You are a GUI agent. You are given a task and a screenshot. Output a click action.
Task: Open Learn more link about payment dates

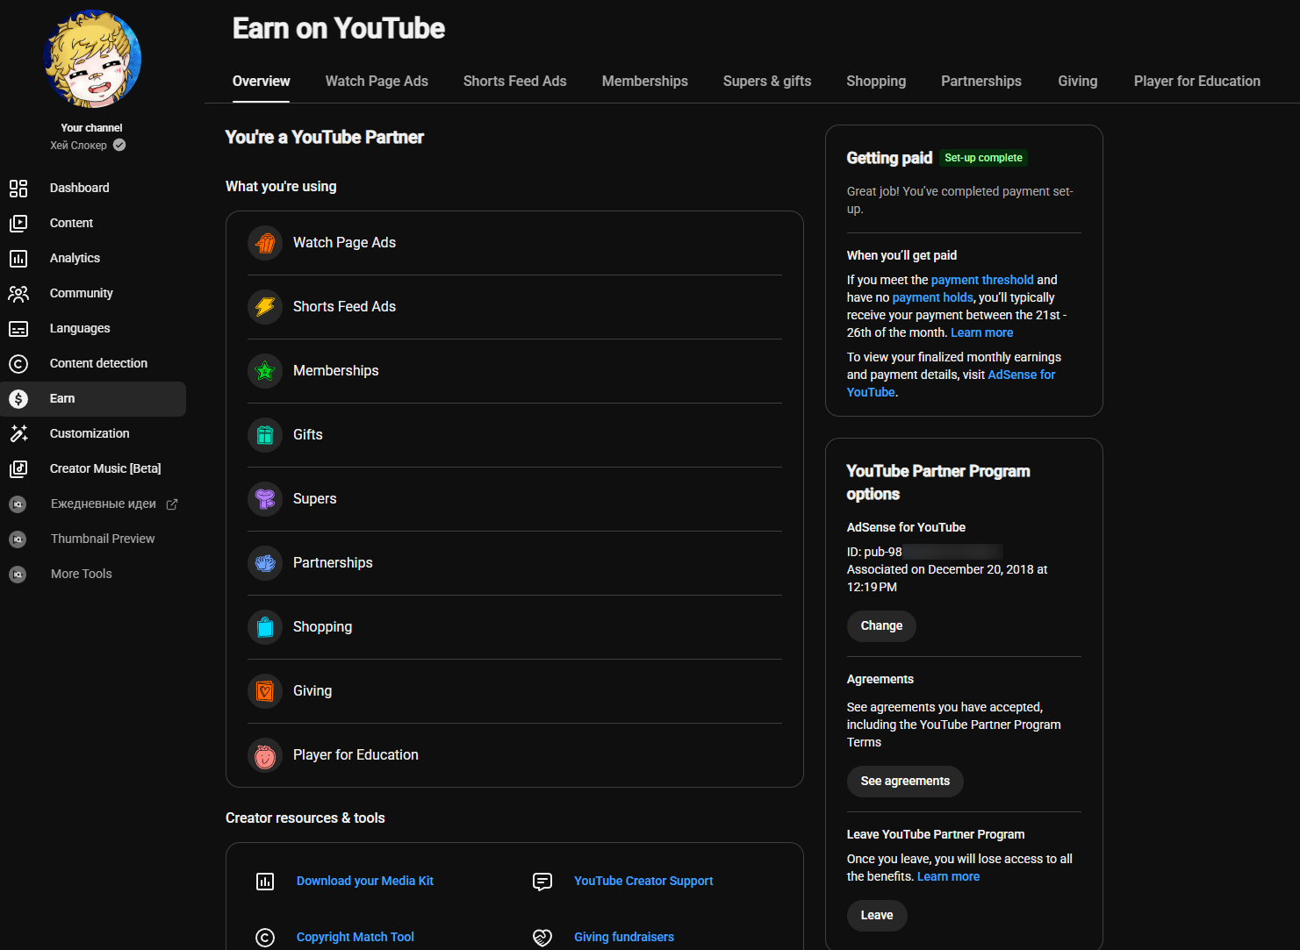coord(982,333)
